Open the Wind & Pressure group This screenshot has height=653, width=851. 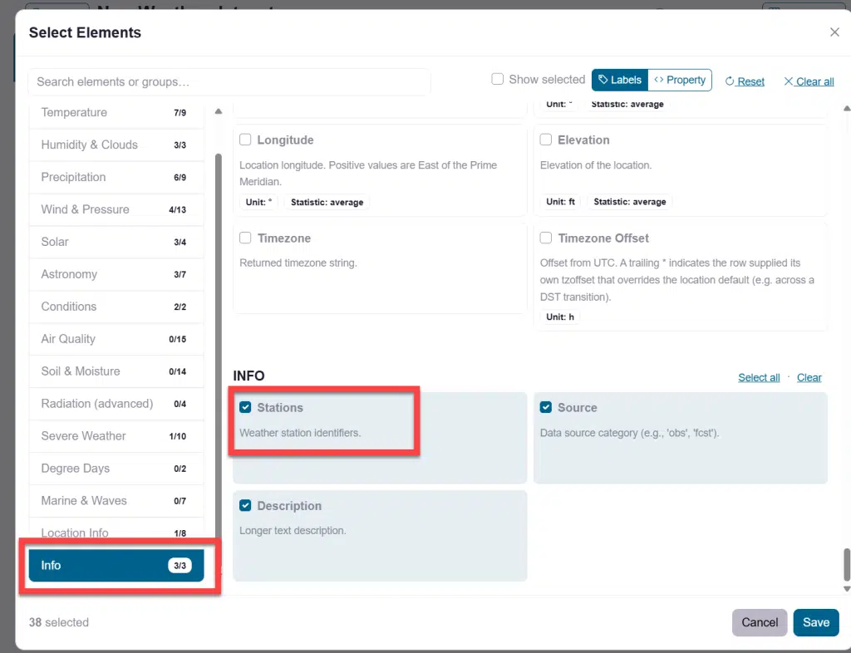116,209
